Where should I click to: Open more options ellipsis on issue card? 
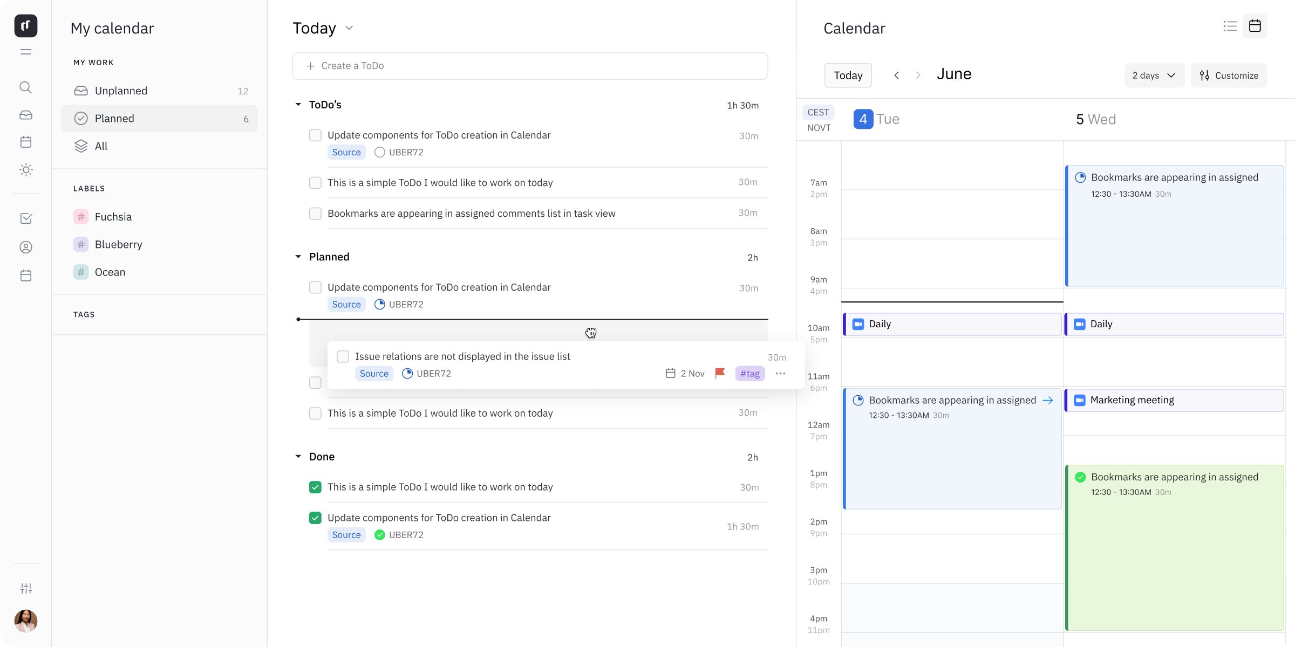click(x=780, y=373)
